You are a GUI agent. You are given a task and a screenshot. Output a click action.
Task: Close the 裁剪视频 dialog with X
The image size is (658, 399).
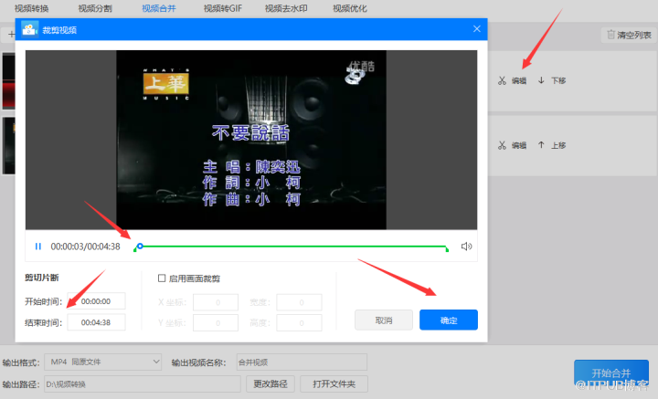tap(476, 29)
